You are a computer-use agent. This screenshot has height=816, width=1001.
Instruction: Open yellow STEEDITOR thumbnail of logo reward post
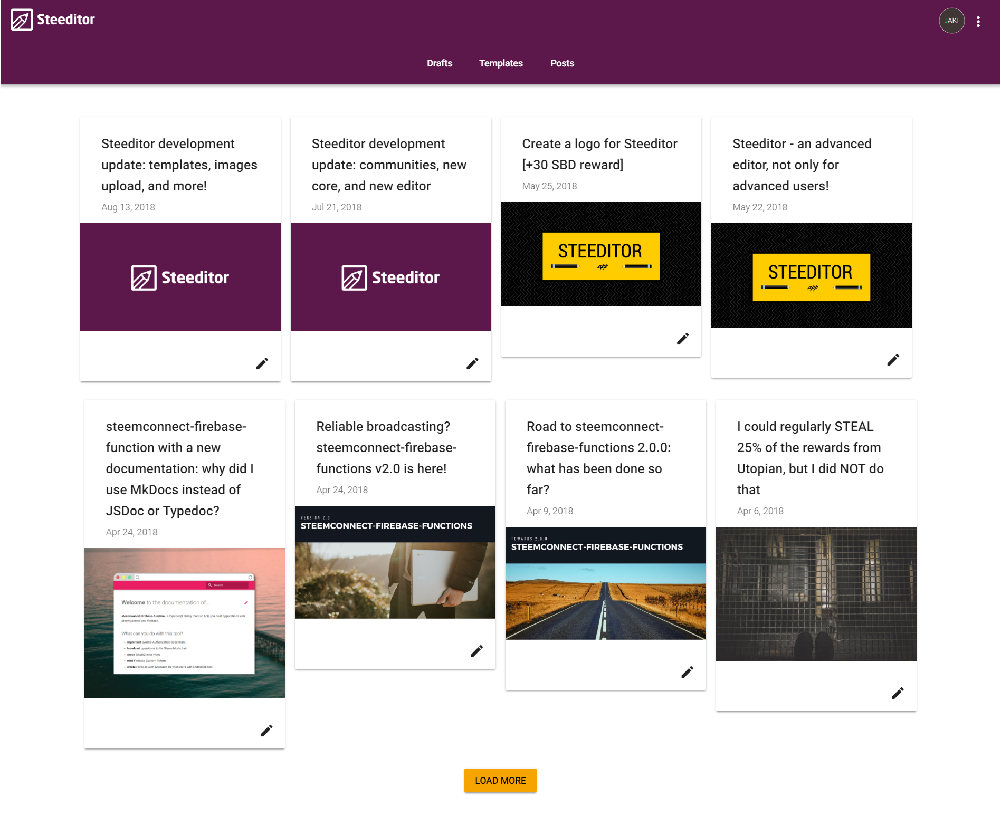[601, 254]
